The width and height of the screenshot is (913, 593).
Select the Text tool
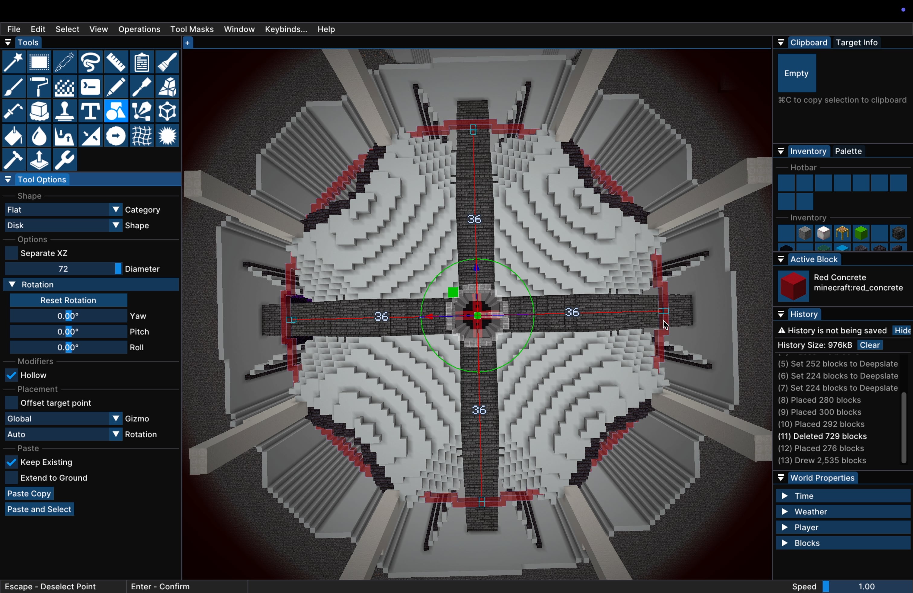point(90,111)
